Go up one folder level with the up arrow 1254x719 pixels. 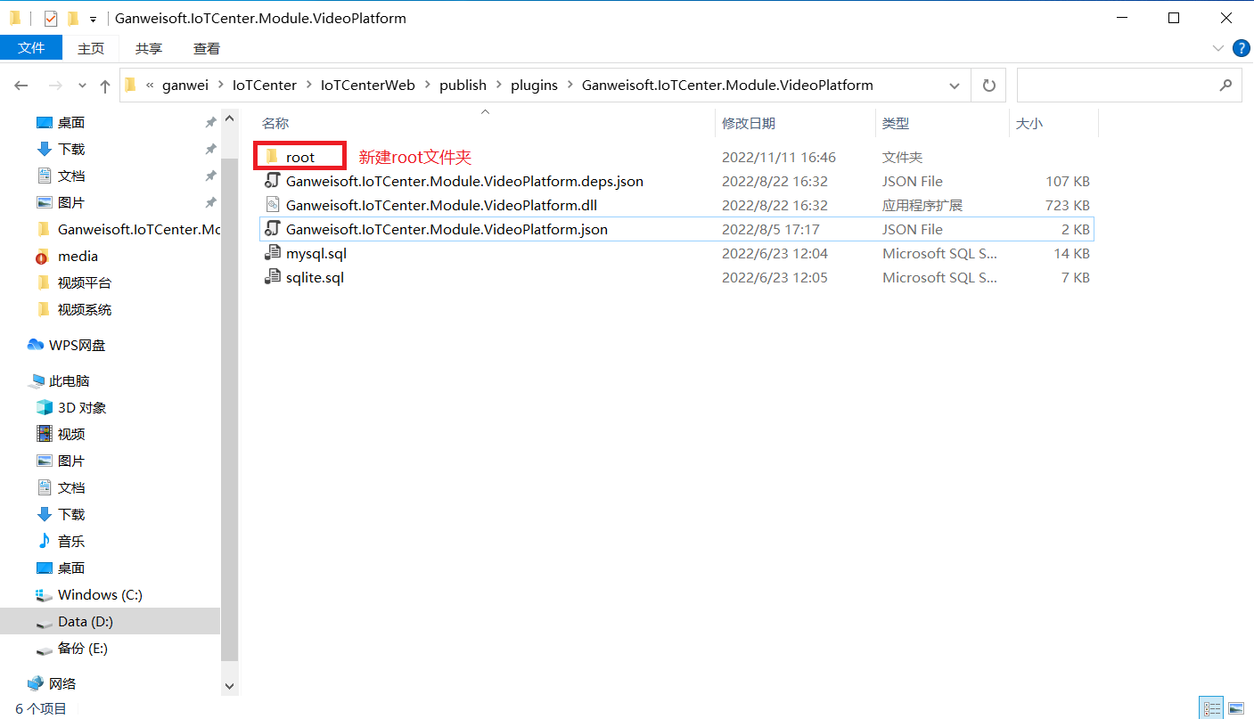click(x=105, y=86)
